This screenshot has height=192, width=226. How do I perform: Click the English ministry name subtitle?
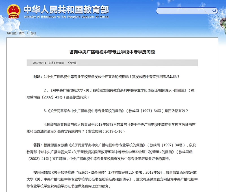[66, 17]
